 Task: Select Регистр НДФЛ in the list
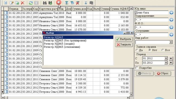point(78,37)
